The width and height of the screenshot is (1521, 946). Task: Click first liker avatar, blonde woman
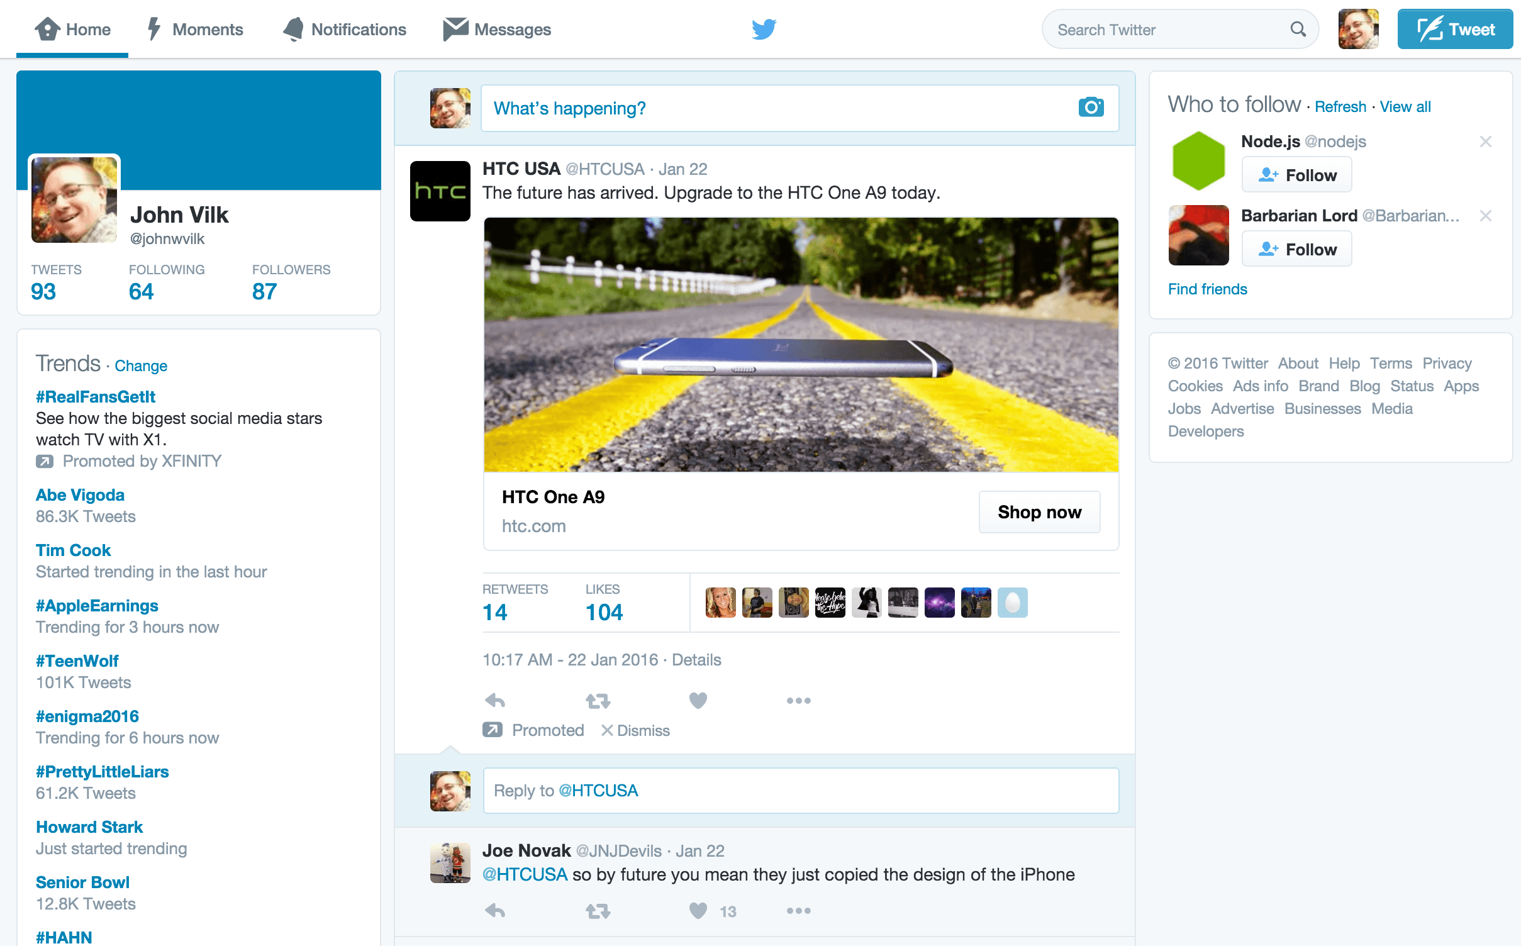(x=720, y=603)
